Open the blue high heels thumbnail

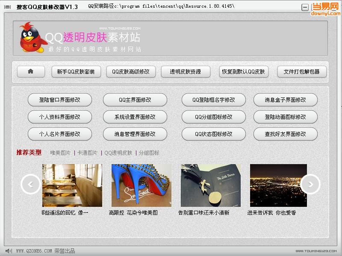142,185
